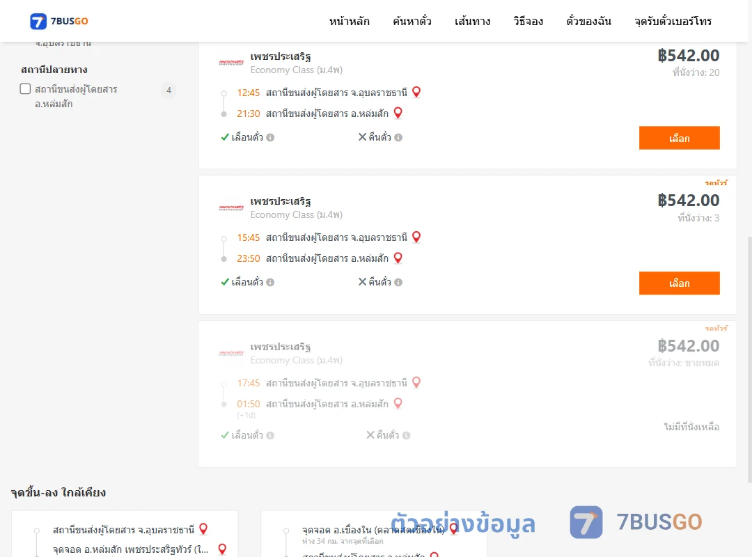Click เพชรประเสริฐ operator logo on 12:45 trip

tap(231, 63)
